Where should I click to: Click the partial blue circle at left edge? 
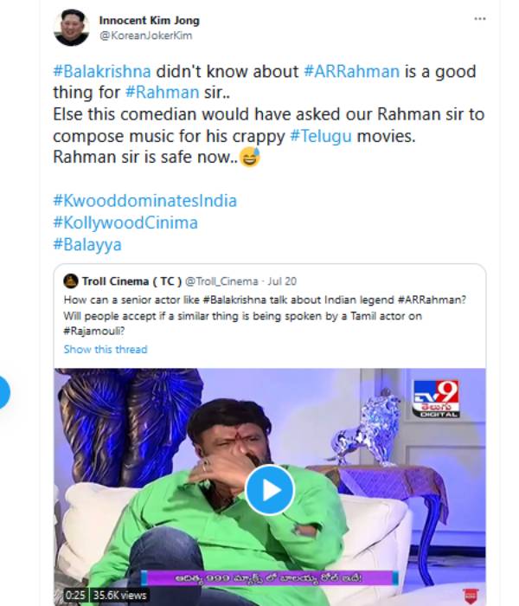coord(3,392)
